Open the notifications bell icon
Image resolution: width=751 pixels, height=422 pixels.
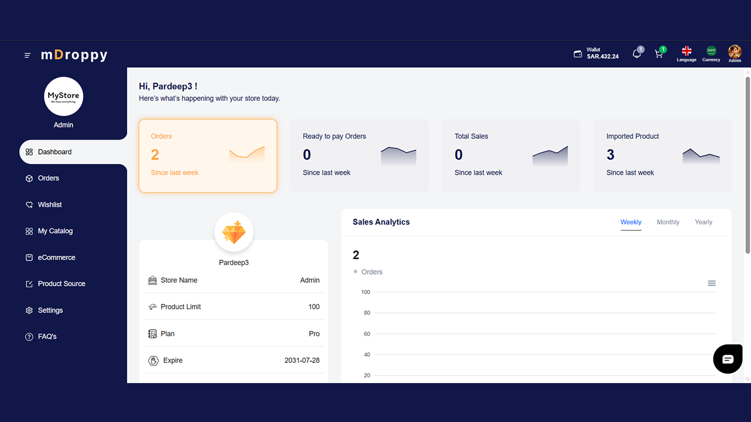pos(637,53)
